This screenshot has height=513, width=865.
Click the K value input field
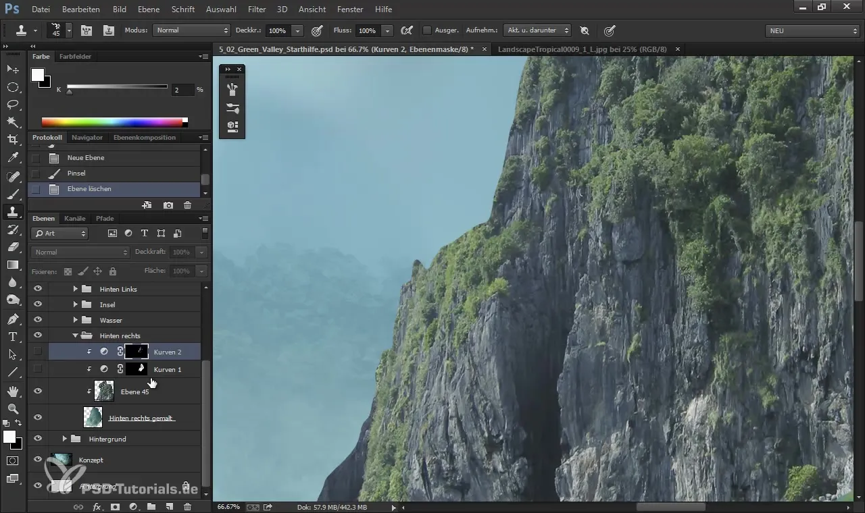(182, 89)
